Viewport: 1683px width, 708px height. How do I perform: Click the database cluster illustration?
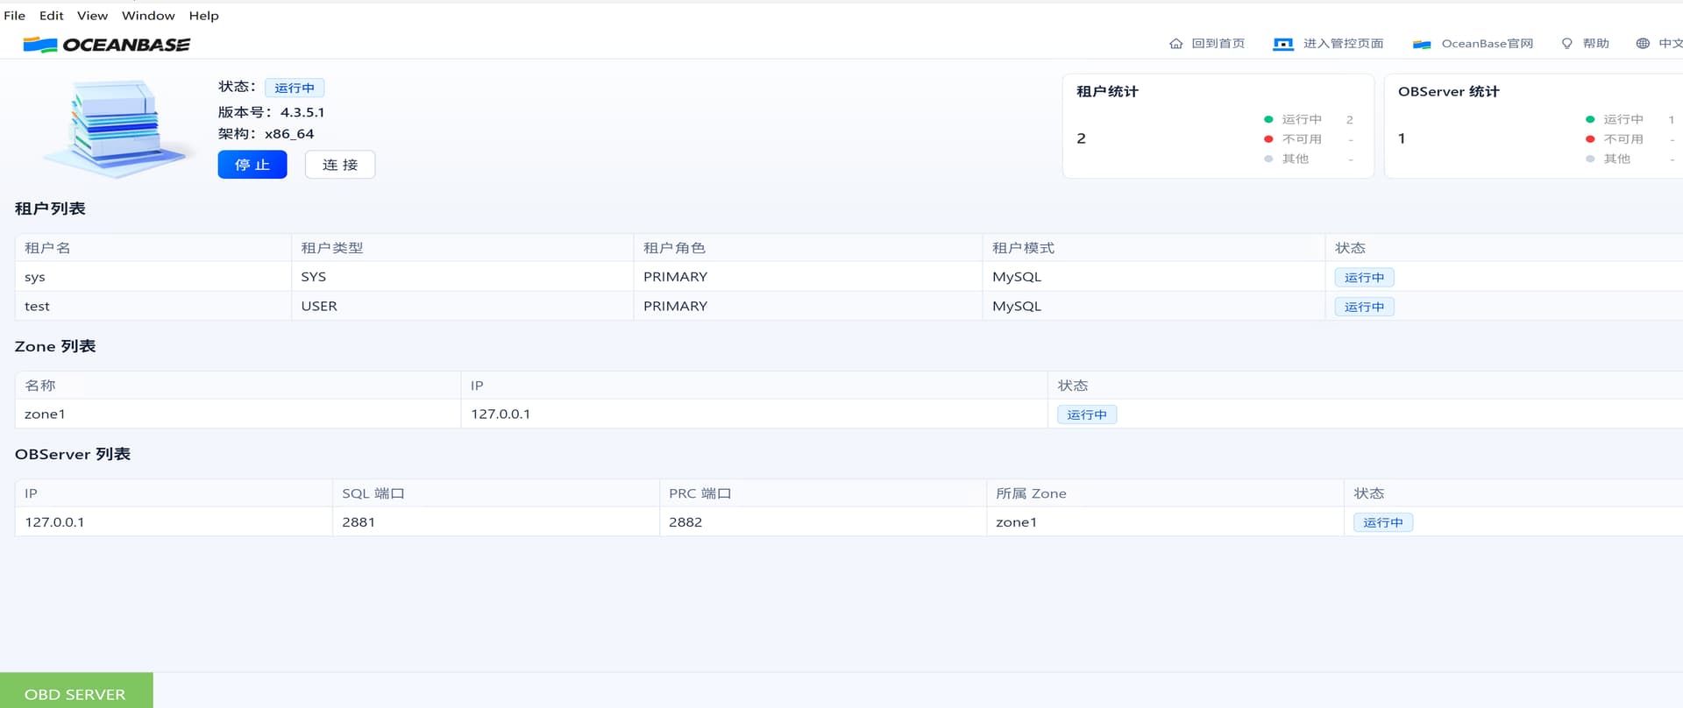(117, 127)
